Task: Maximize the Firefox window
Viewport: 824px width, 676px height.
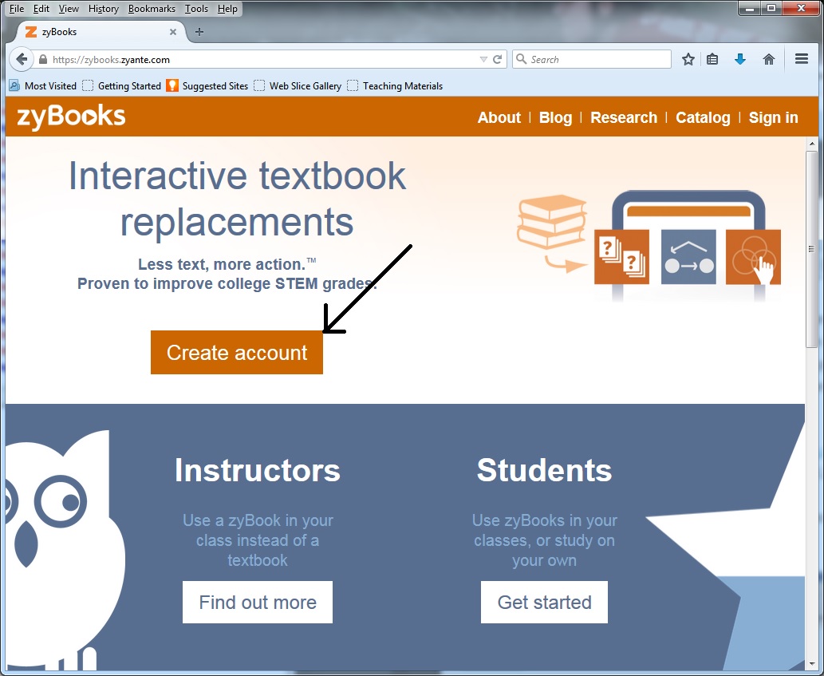Action: [771, 9]
